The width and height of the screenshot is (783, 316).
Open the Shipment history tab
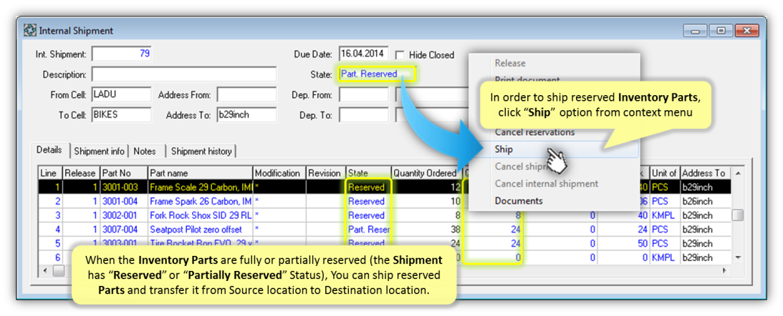coord(201,151)
